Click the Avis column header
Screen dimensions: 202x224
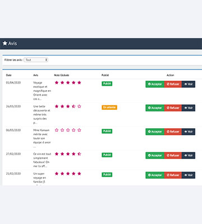click(35, 75)
